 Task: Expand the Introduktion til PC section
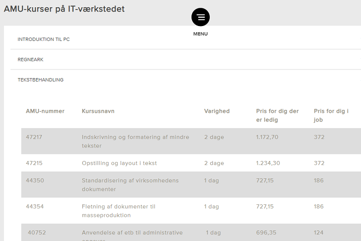44,40
